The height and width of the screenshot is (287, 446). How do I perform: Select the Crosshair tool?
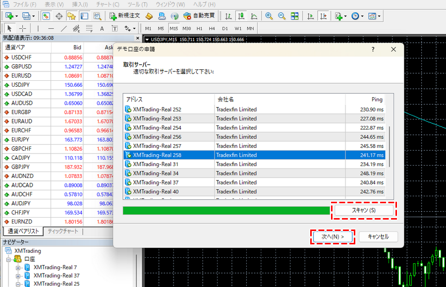[22, 28]
